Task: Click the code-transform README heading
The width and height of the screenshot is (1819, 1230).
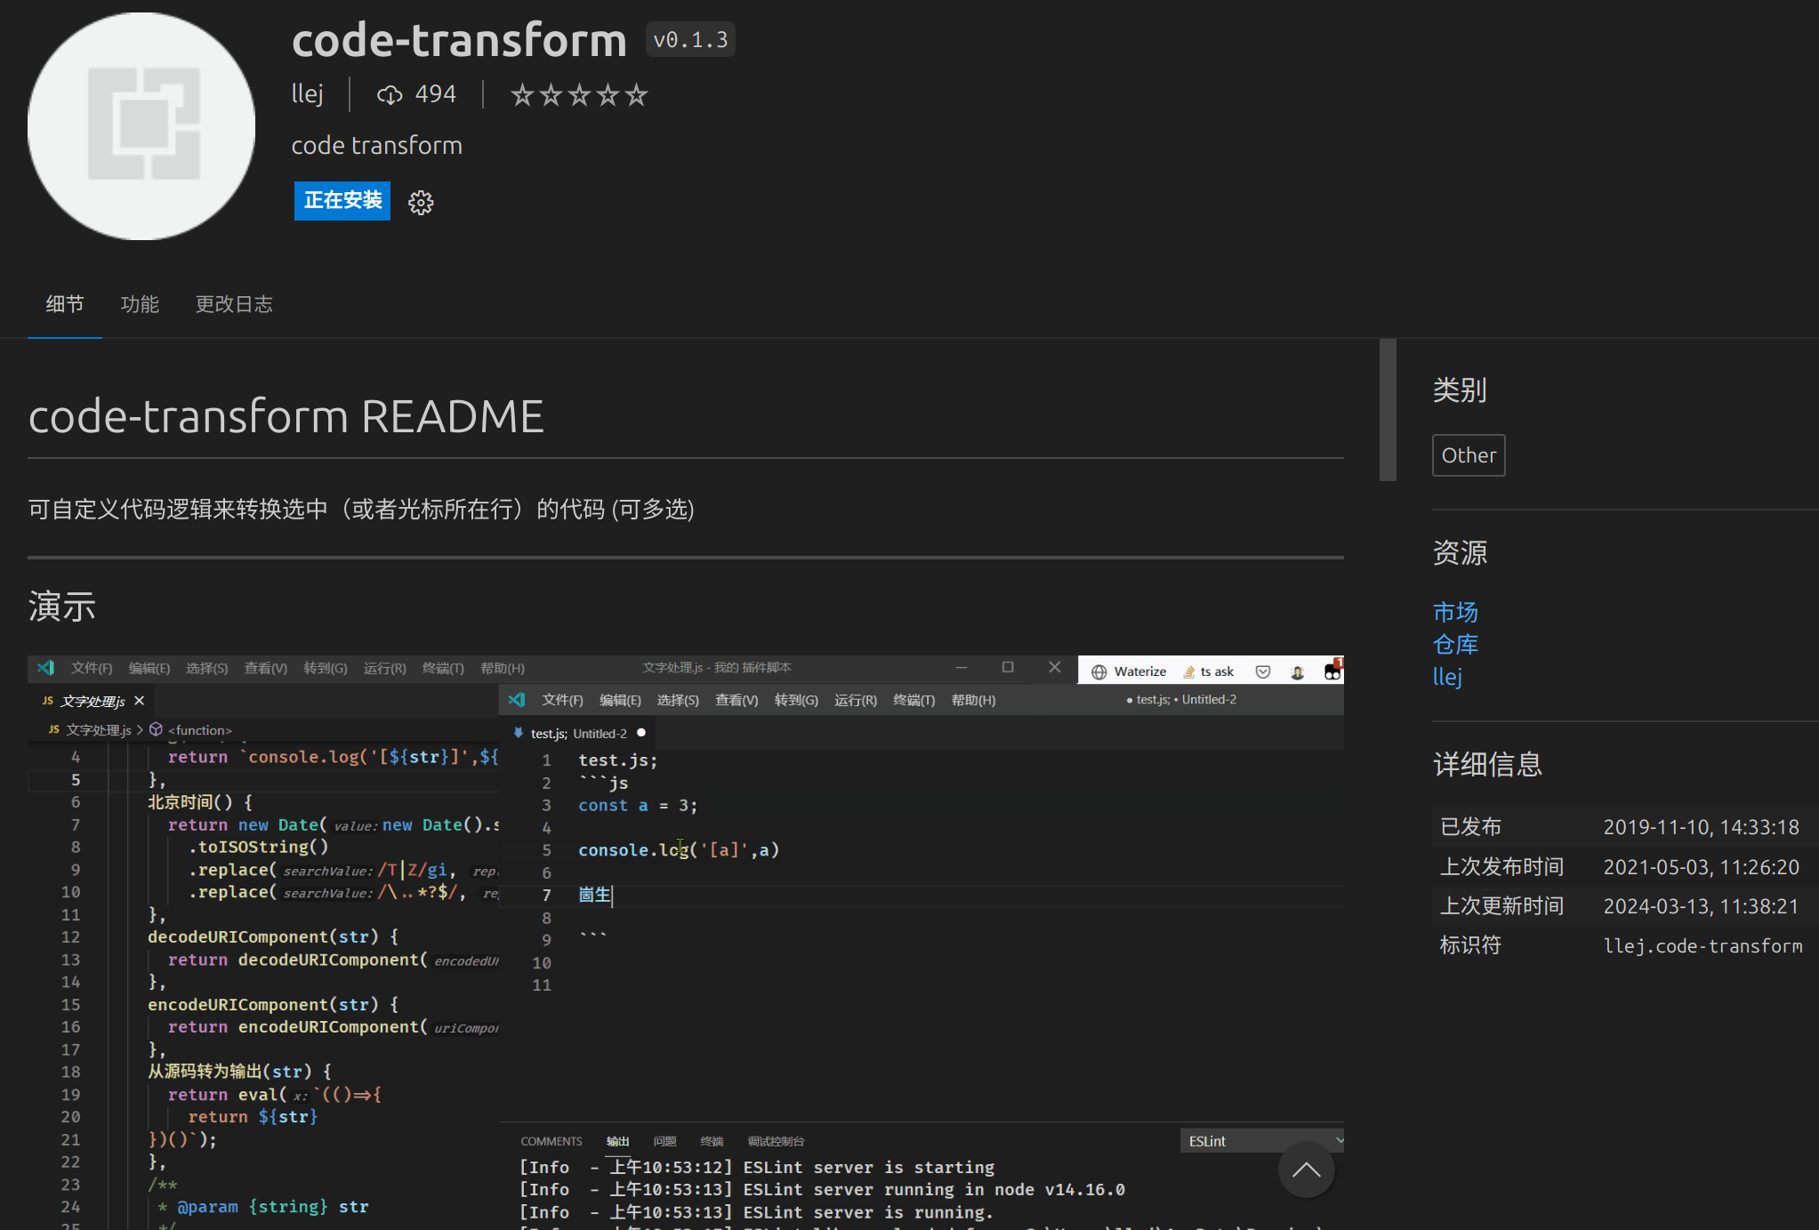Action: point(286,416)
